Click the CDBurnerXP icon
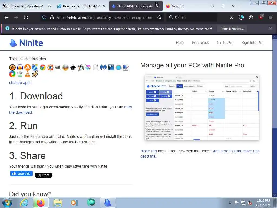The image size is (277, 208). click(x=35, y=67)
